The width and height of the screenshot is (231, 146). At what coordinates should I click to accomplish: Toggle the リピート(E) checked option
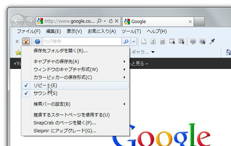(75, 85)
